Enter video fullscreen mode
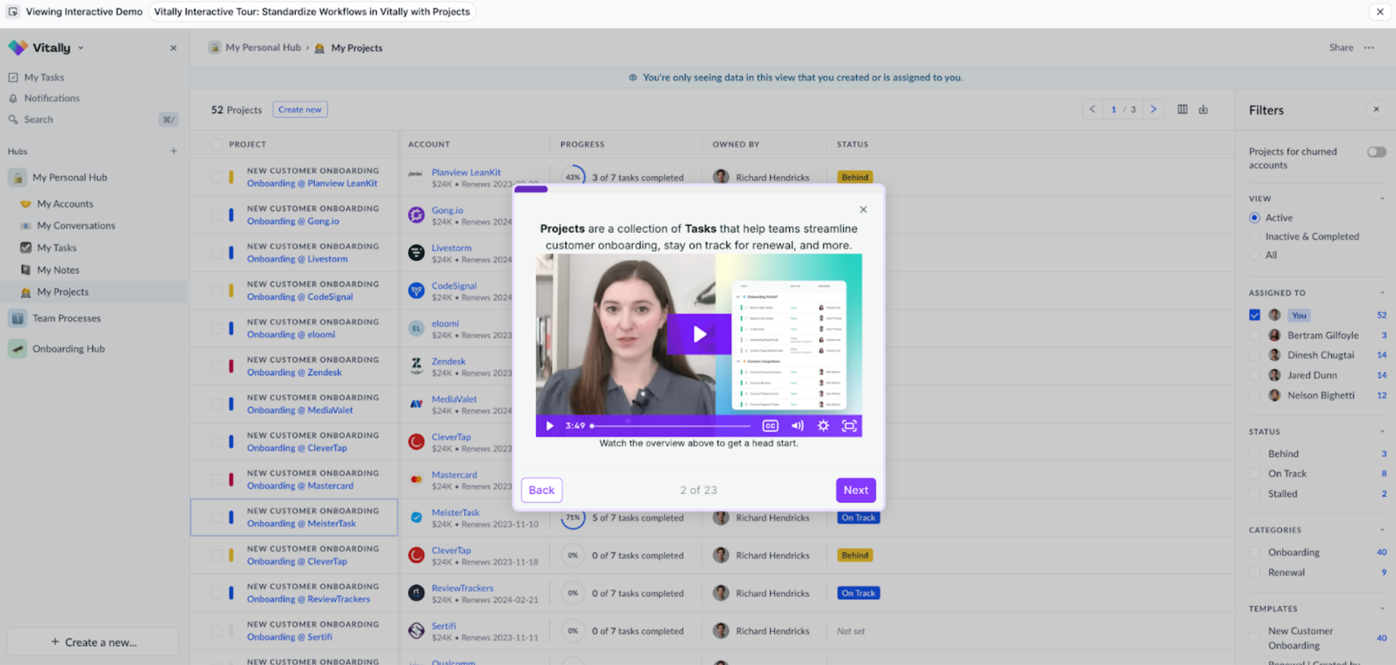Viewport: 1396px width, 665px height. pos(849,426)
